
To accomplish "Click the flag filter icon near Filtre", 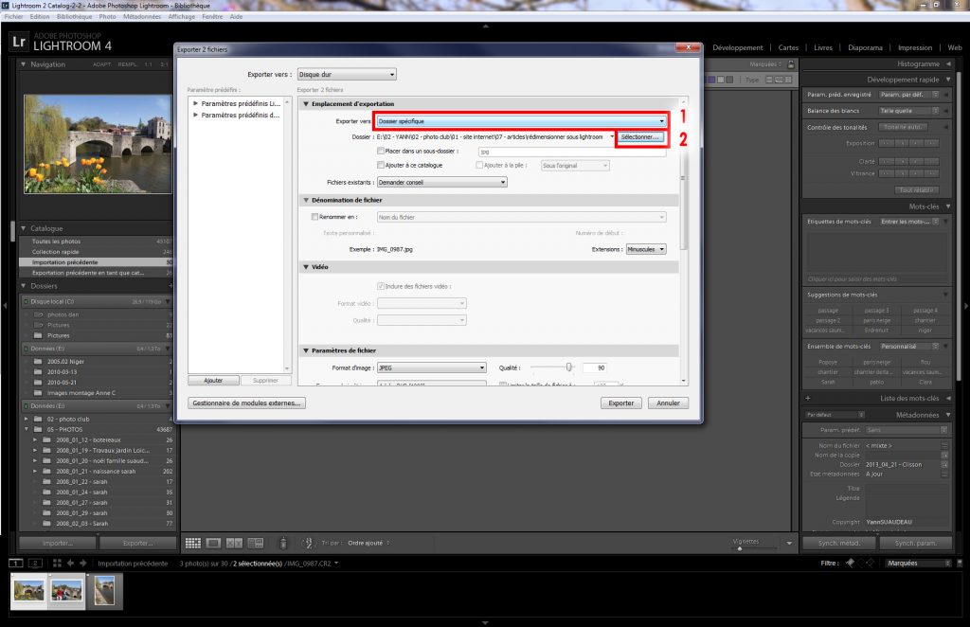I will (850, 563).
